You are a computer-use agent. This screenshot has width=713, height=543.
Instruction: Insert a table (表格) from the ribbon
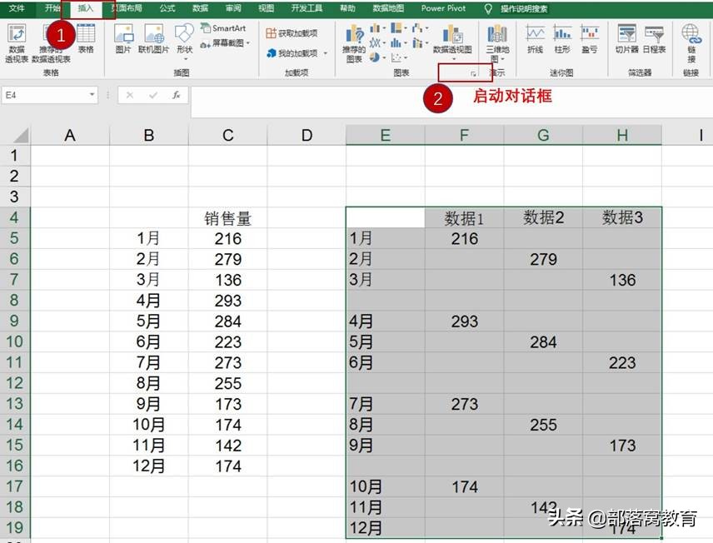[x=86, y=39]
